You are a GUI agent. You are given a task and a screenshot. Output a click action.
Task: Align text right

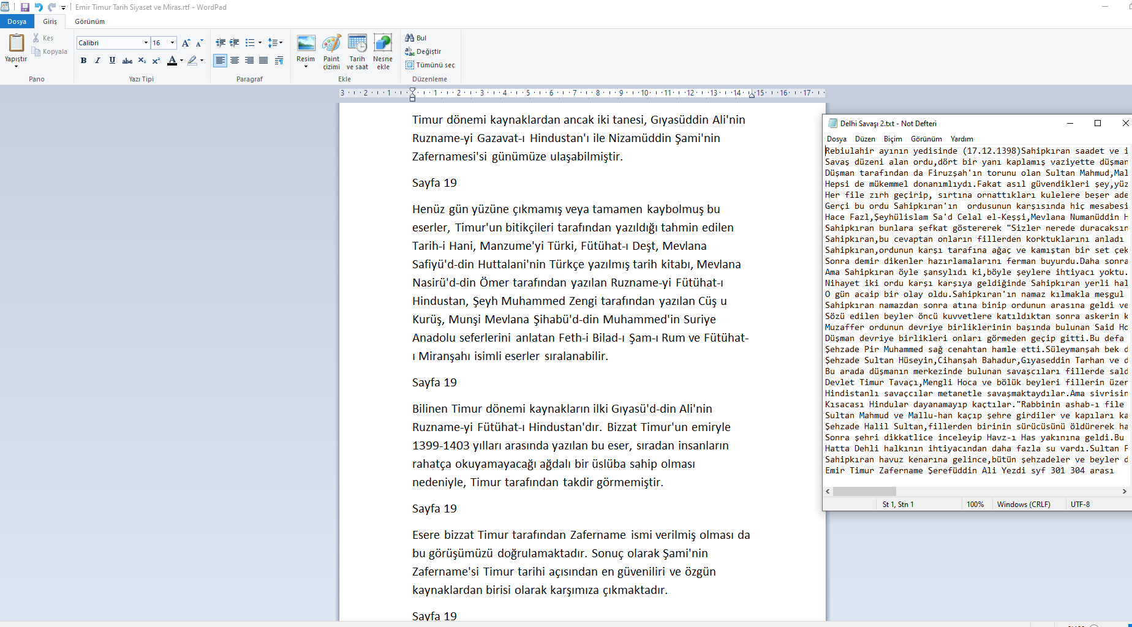[x=249, y=61]
